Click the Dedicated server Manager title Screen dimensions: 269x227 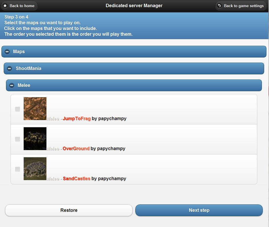[134, 6]
